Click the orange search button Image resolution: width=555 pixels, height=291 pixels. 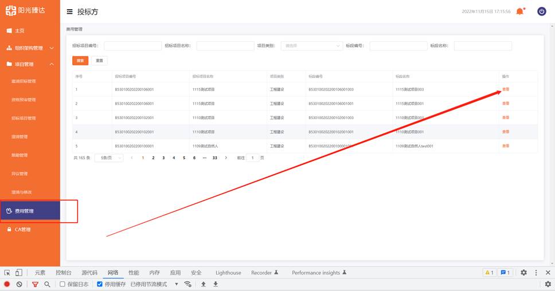pos(80,61)
